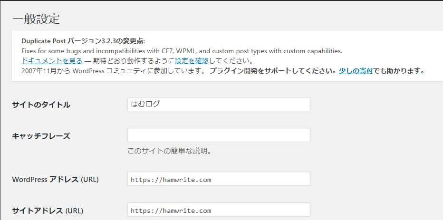This screenshot has width=443, height=220.
Task: Click the 一般設定 page heading
Action: pos(36,19)
